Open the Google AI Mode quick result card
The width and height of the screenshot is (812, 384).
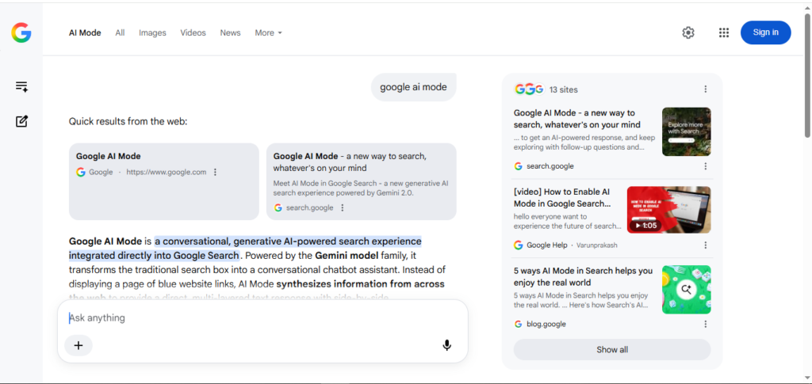pos(163,181)
